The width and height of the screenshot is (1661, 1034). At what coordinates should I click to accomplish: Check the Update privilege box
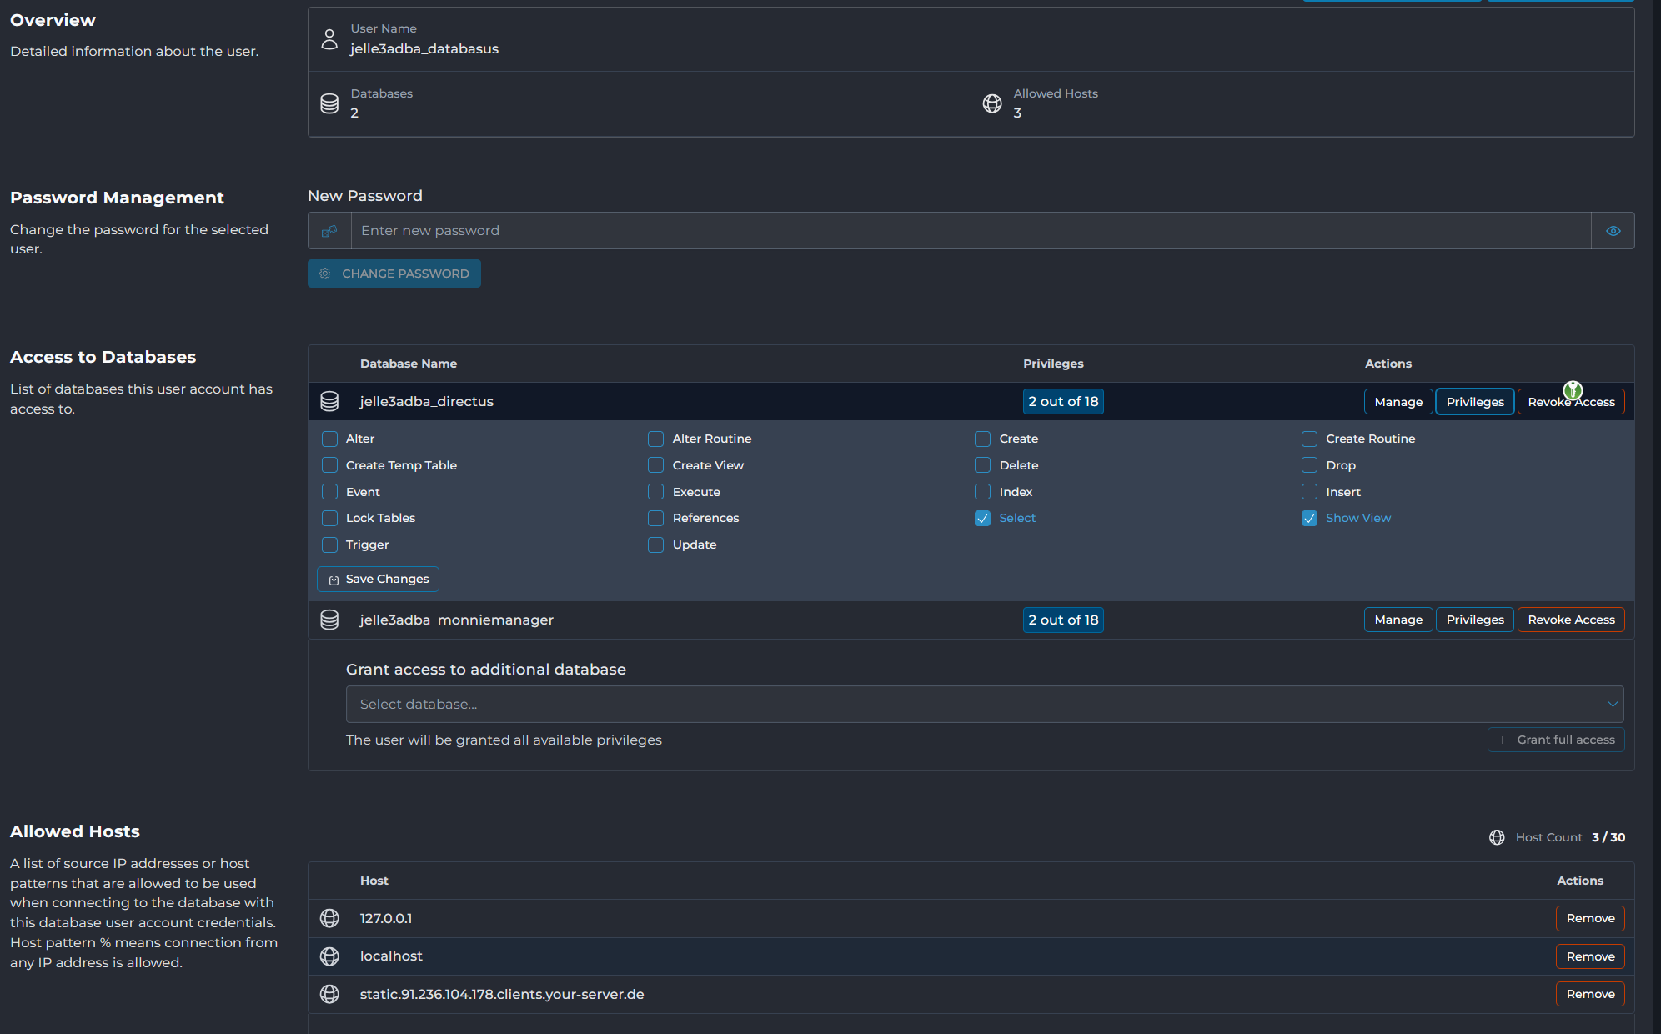tap(656, 545)
